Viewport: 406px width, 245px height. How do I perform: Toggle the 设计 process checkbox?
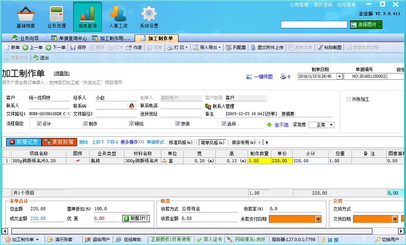coord(39,124)
